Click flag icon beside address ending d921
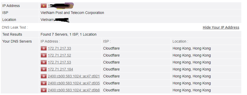The width and height of the screenshot is (247, 95). tap(44, 76)
